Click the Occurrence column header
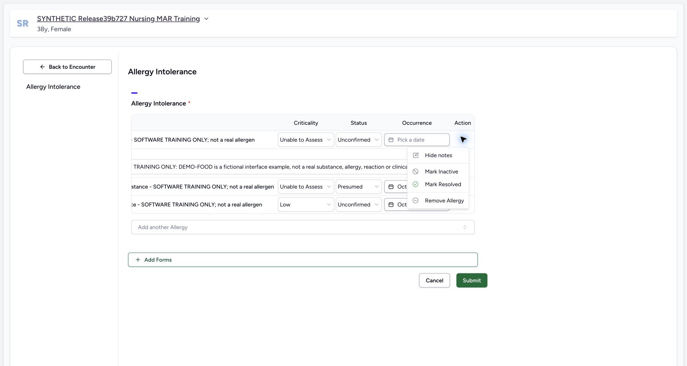The height and width of the screenshot is (366, 687). (x=417, y=123)
